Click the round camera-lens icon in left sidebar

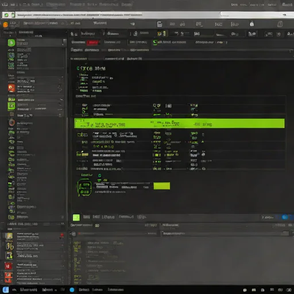11,122
